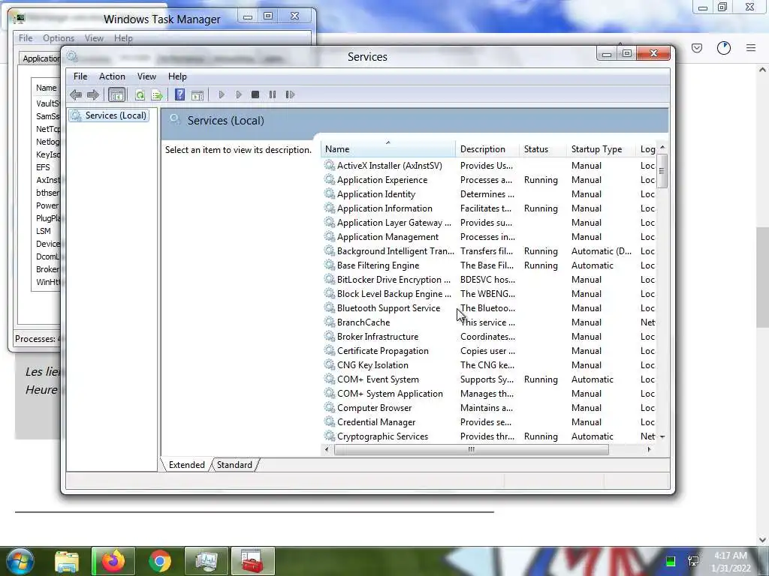Click the horizontal scrollbar left arrow
The width and height of the screenshot is (769, 576).
coord(327,449)
